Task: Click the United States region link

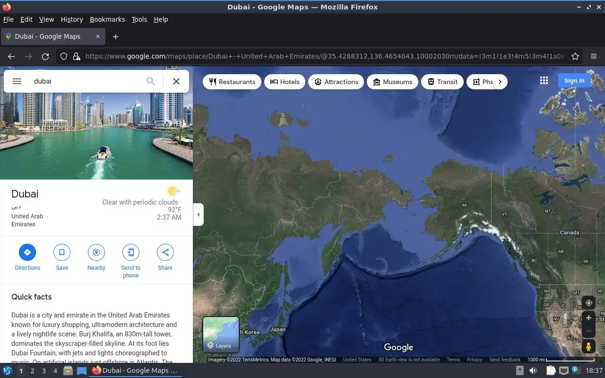Action: pos(357,360)
